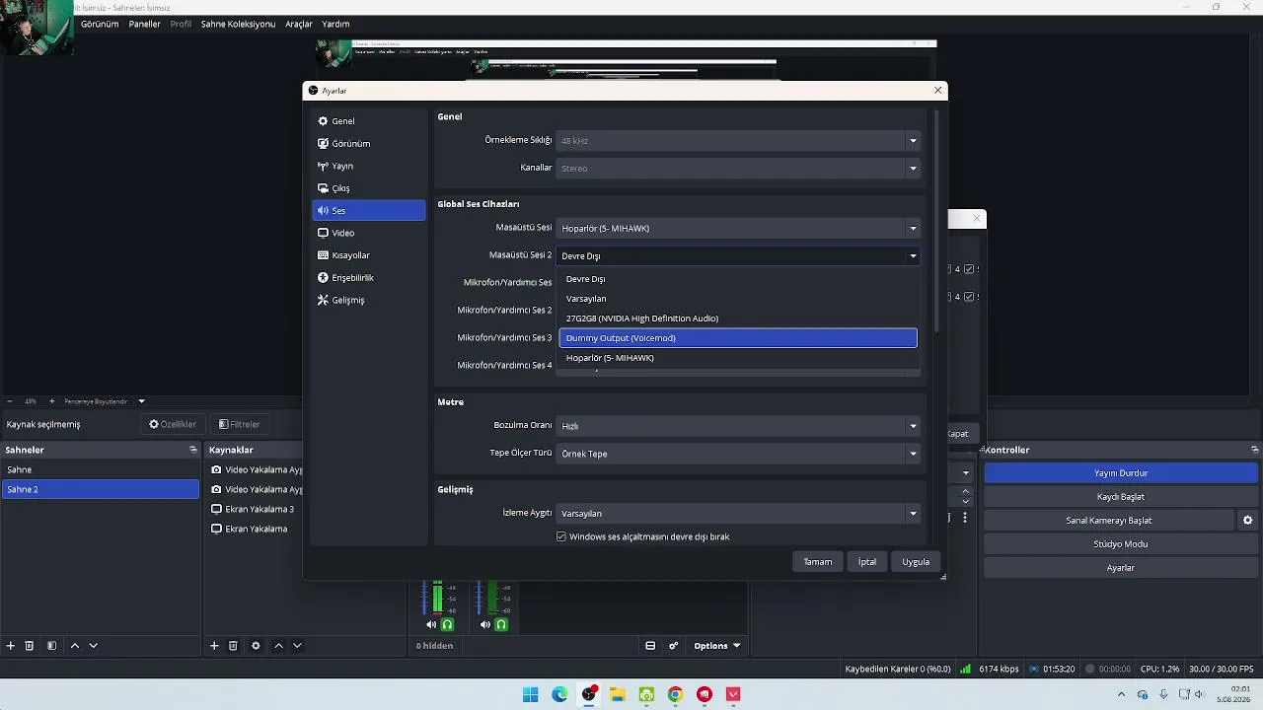Click Ayarlar button in Kontroller panel
Viewport: 1263px width, 710px height.
(1120, 568)
